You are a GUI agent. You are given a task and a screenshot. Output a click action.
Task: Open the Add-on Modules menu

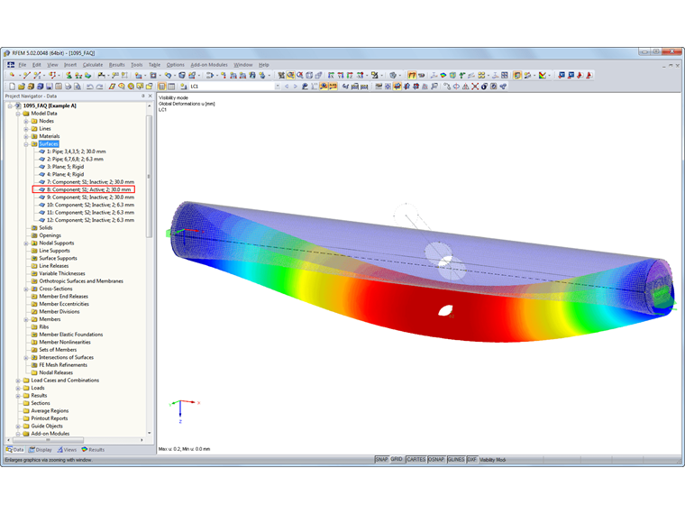tap(209, 65)
